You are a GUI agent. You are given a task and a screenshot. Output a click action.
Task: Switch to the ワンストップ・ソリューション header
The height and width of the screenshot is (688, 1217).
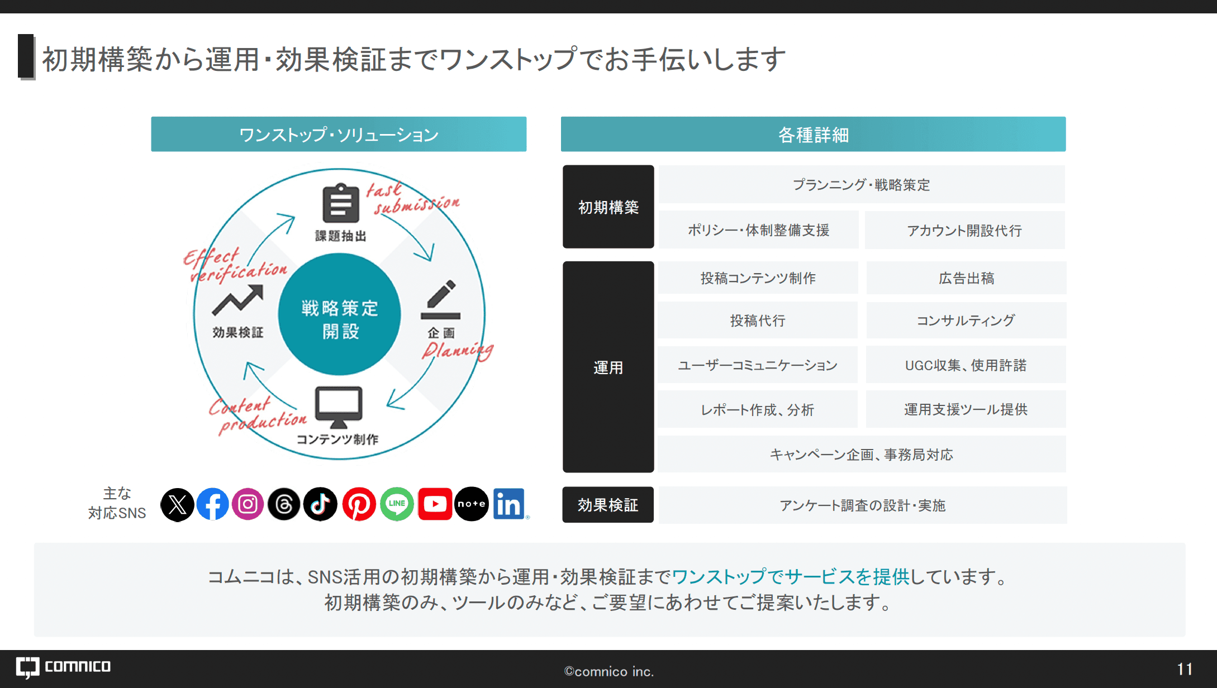[x=339, y=134]
